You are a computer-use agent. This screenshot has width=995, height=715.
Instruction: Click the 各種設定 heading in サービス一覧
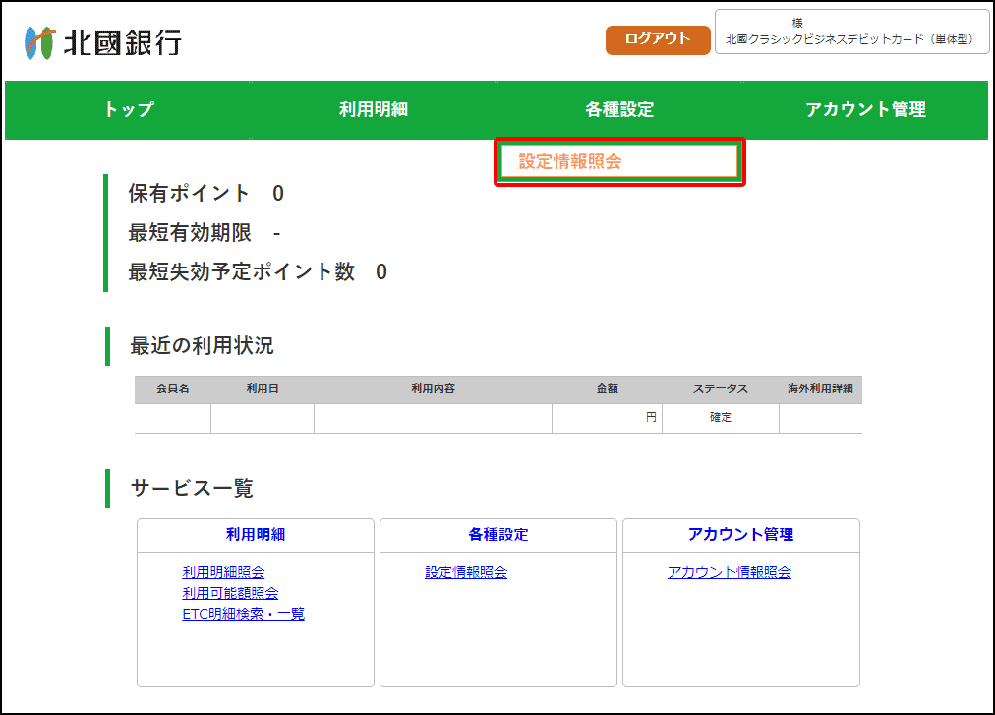498,535
